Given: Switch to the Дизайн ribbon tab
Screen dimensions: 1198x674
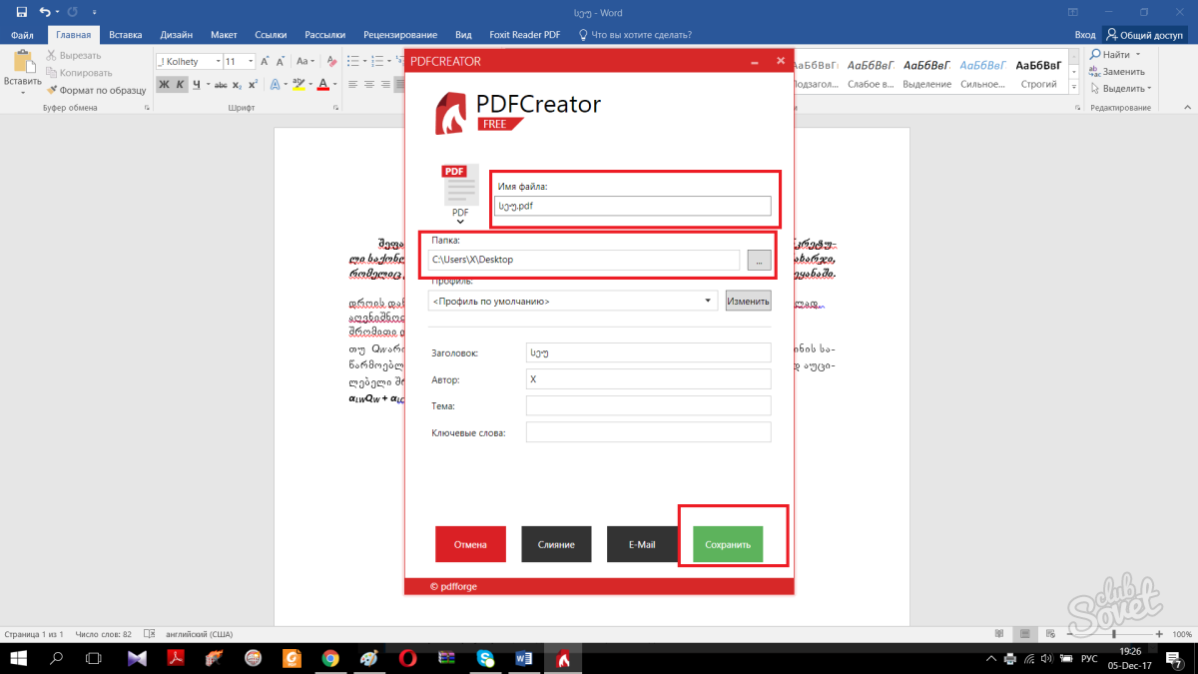Looking at the screenshot, I should tap(176, 34).
